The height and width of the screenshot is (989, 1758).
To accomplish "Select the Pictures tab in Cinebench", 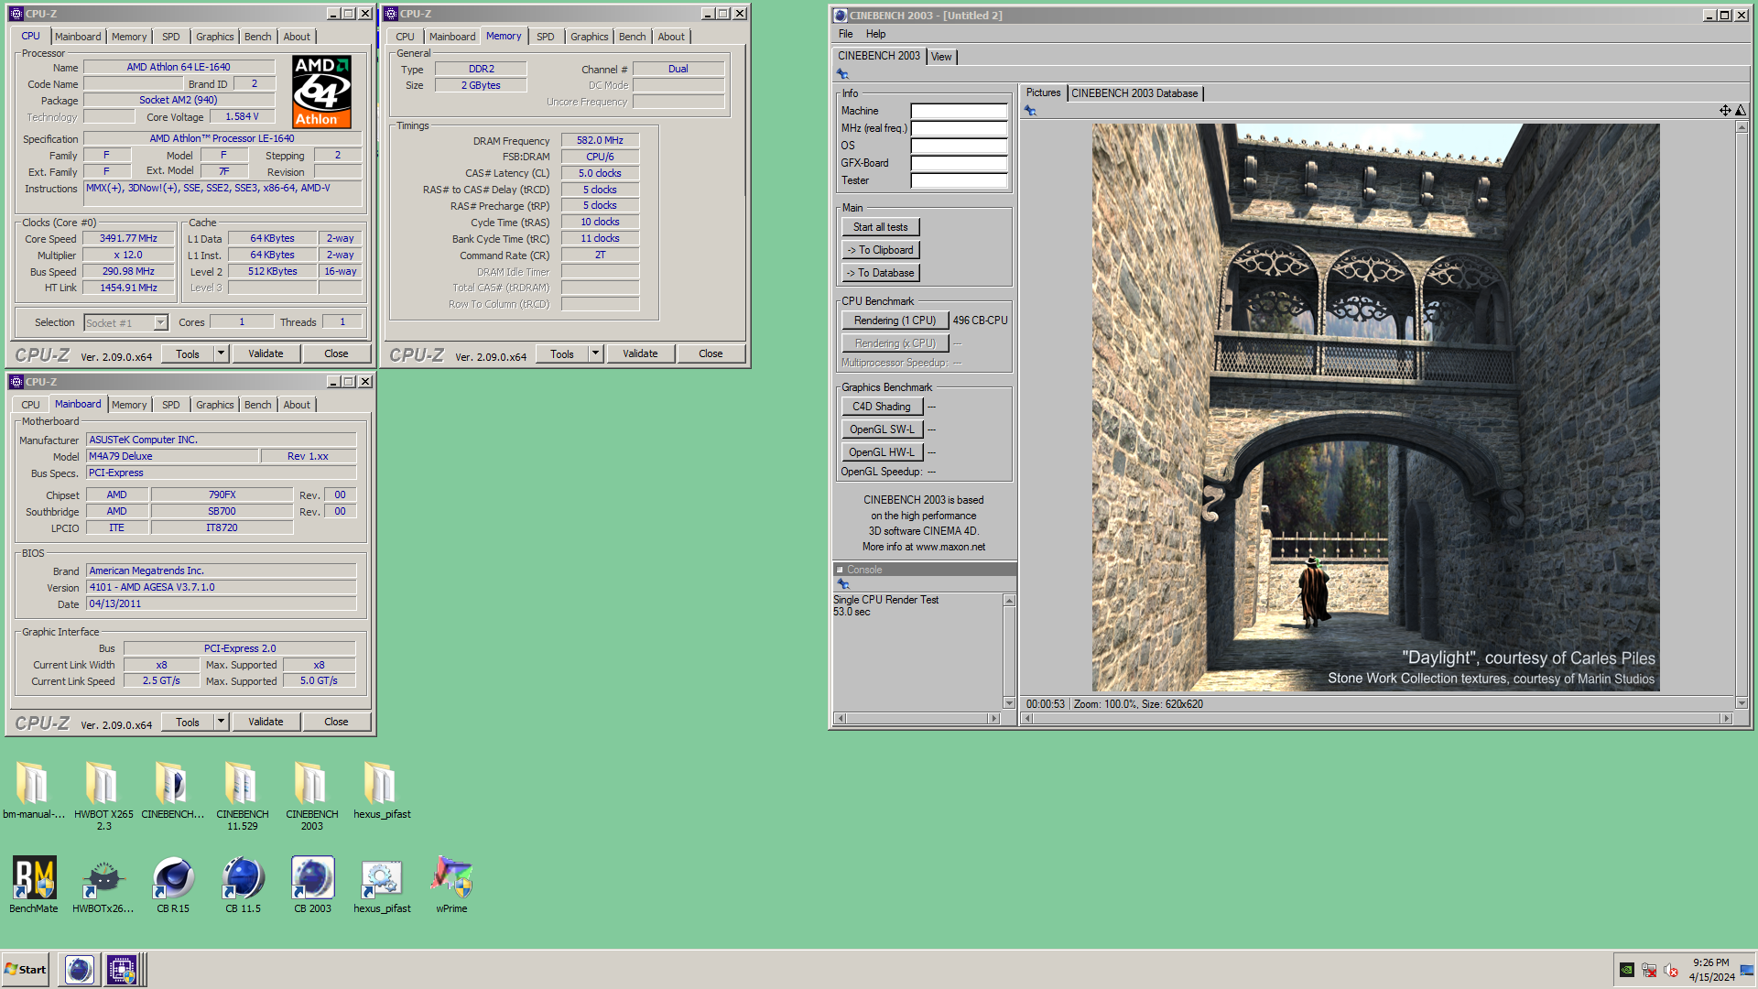I will click(1043, 92).
